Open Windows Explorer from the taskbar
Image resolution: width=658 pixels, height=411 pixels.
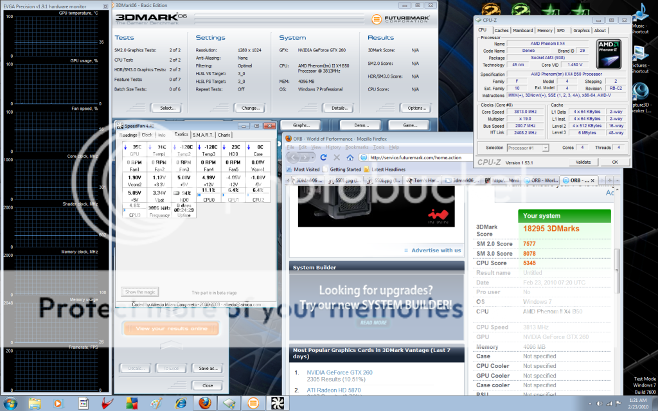(x=35, y=403)
